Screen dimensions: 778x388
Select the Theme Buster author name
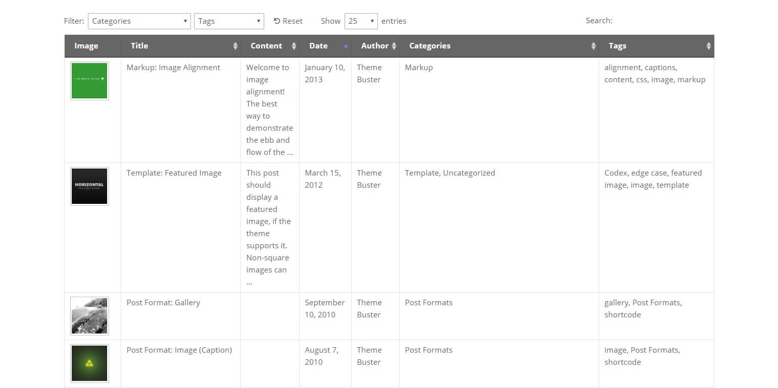[369, 73]
